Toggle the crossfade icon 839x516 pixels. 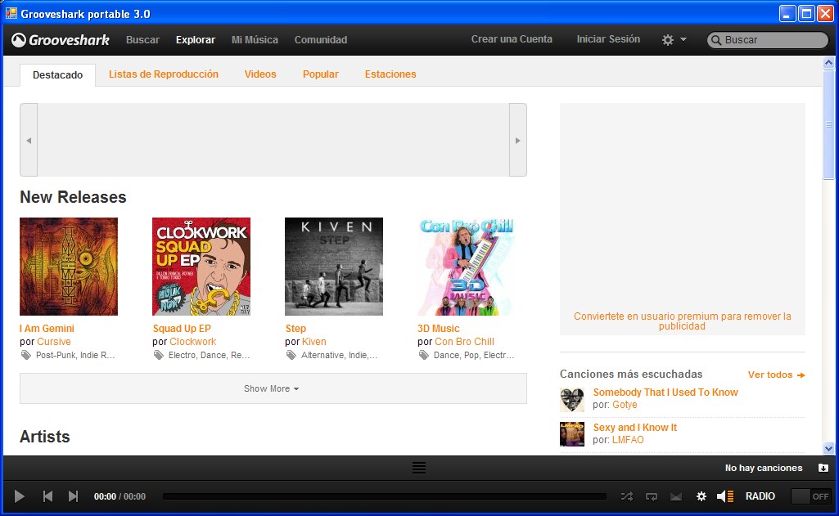[676, 496]
